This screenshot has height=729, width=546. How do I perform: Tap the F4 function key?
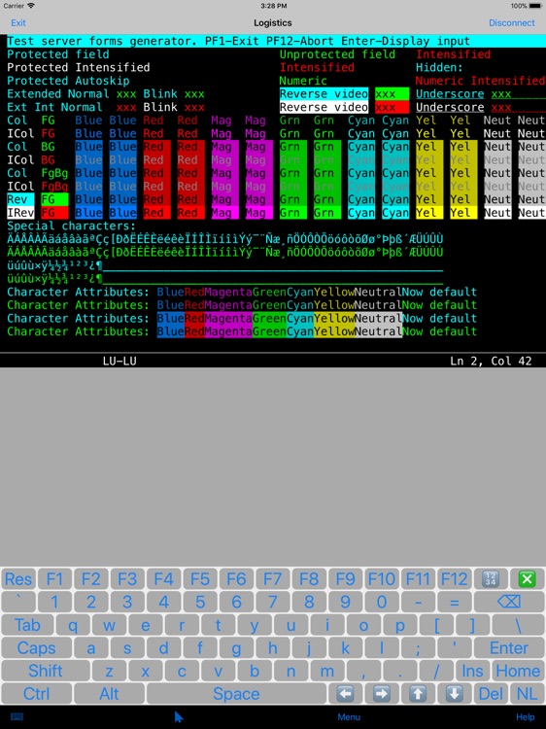pyautogui.click(x=163, y=579)
